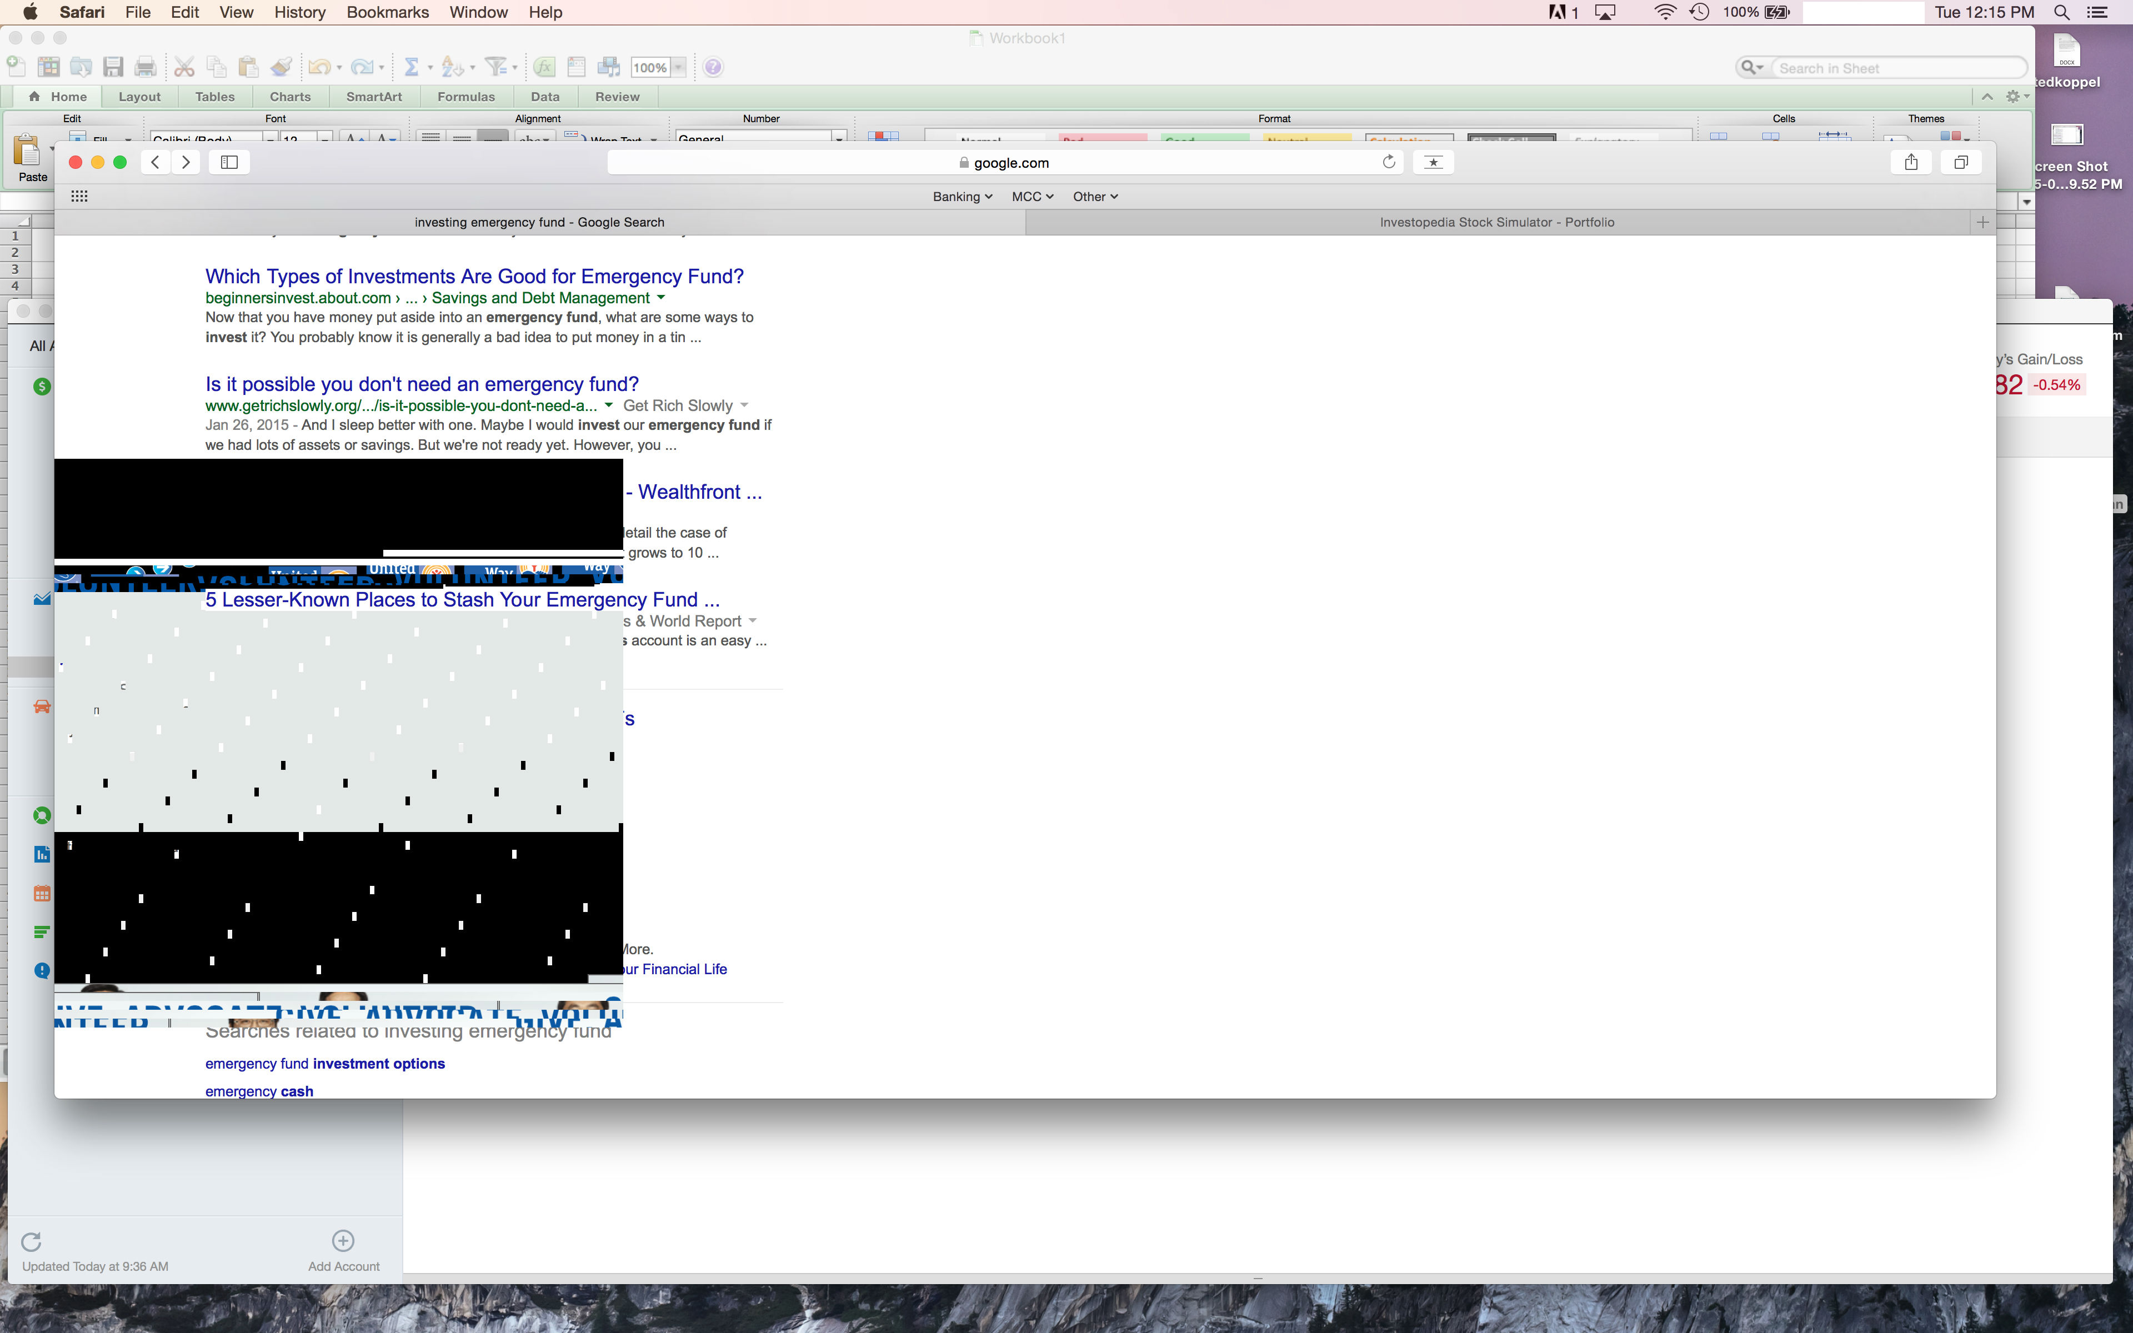Open the Safari favorites grid icon
The width and height of the screenshot is (2133, 1333).
(x=79, y=196)
